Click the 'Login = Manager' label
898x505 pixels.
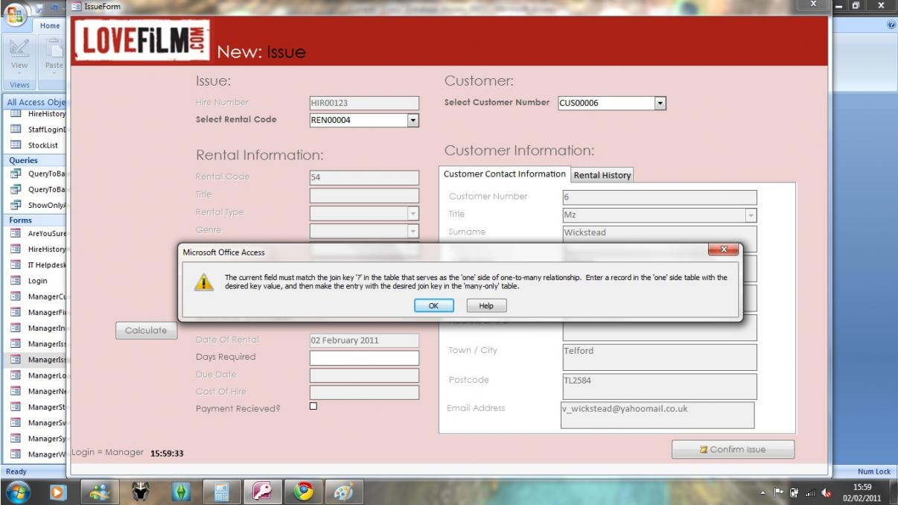107,452
